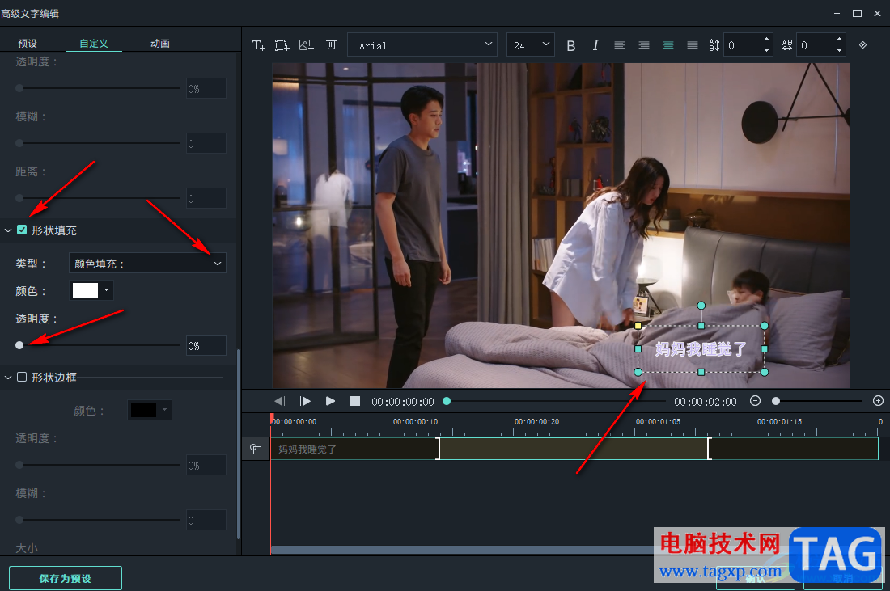Switch to the 动画 tab
Image resolution: width=890 pixels, height=591 pixels.
[x=160, y=43]
